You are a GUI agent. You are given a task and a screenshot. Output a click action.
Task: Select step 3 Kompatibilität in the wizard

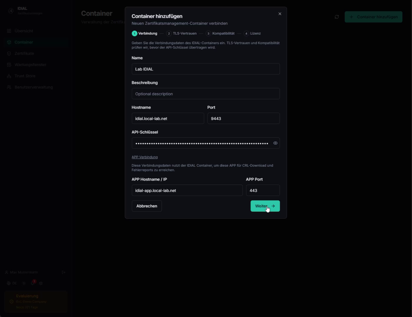click(220, 33)
